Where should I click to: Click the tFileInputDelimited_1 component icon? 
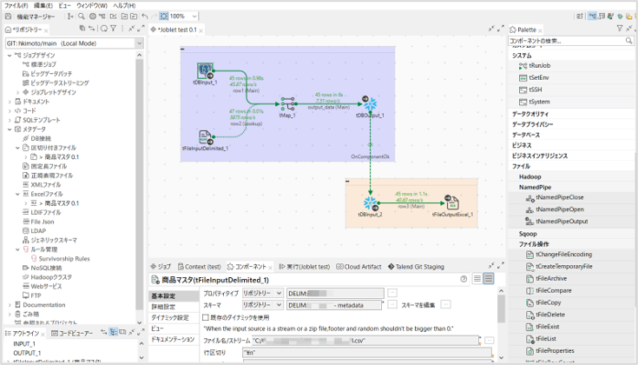(x=206, y=137)
